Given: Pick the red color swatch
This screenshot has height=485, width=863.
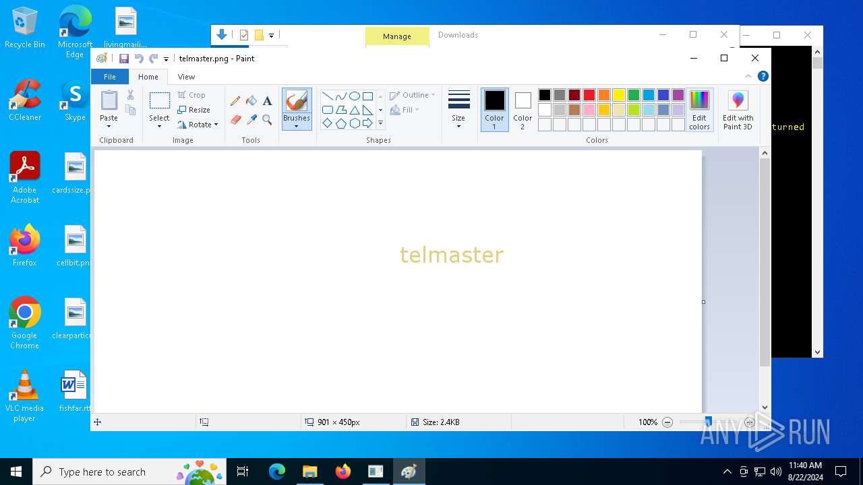Looking at the screenshot, I should pos(589,95).
